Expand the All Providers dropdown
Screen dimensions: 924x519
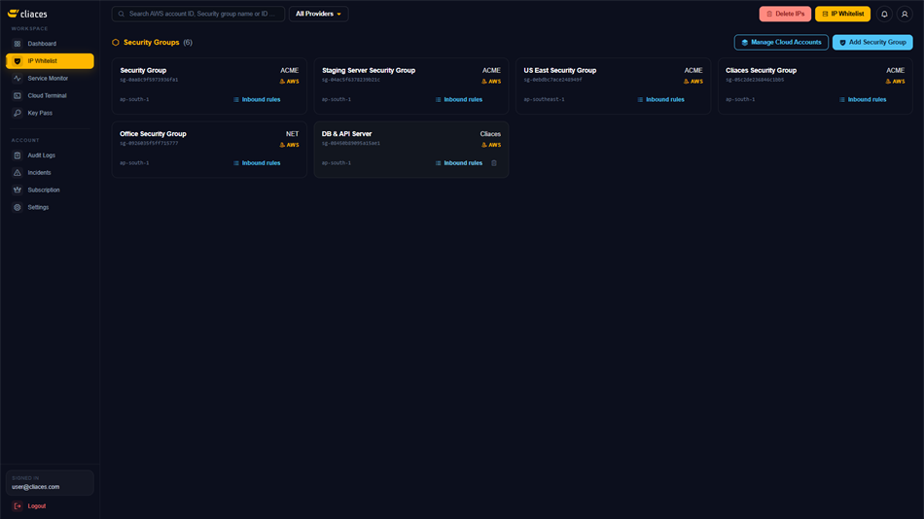point(318,14)
